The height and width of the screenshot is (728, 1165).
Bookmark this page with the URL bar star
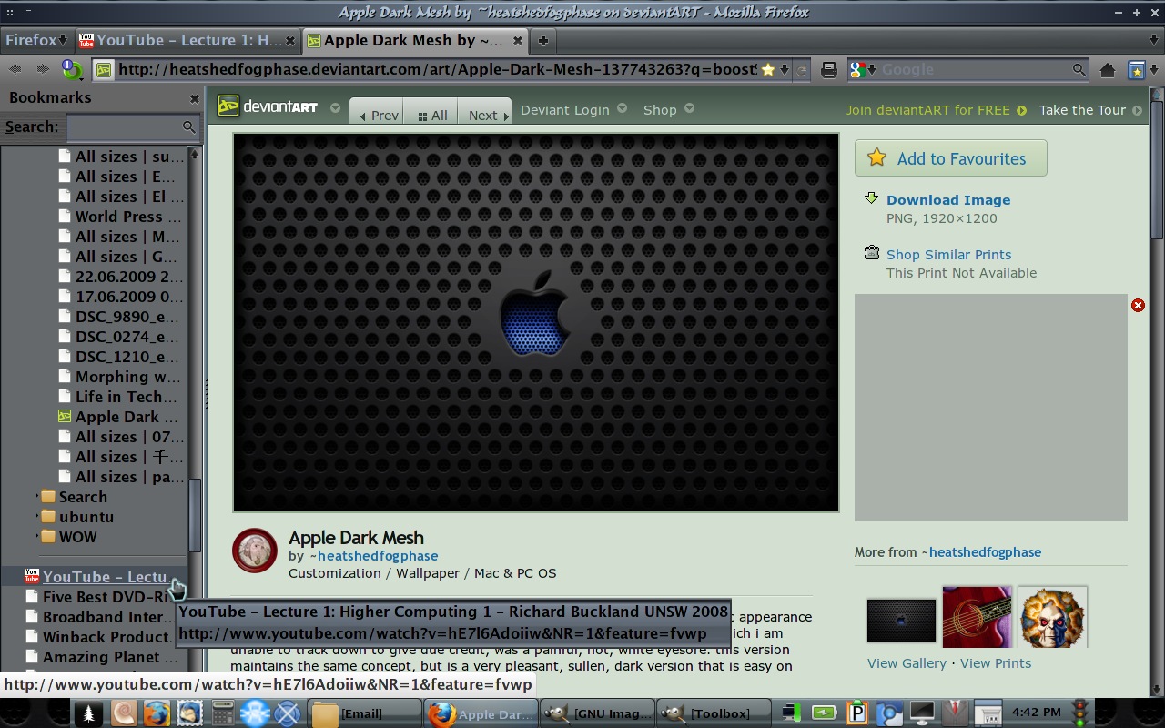768,70
